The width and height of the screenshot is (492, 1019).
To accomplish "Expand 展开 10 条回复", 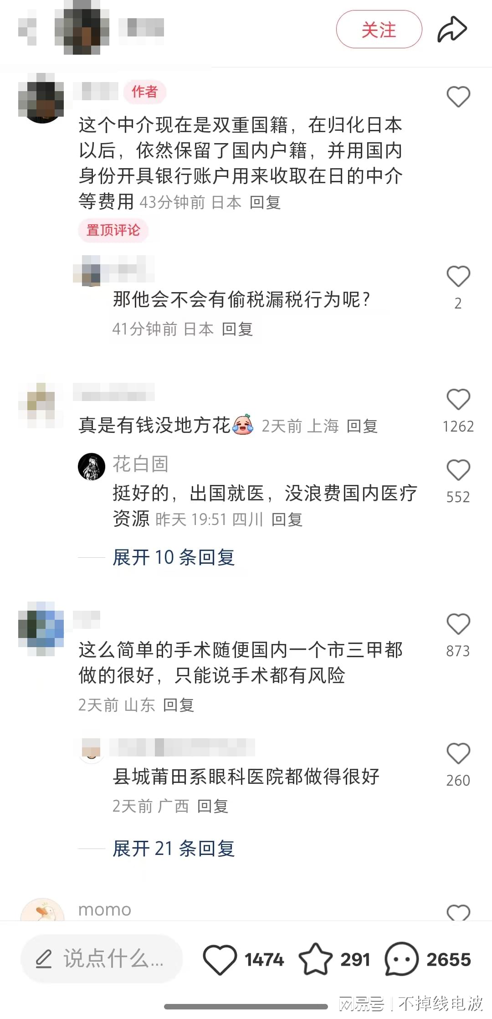I will (174, 557).
